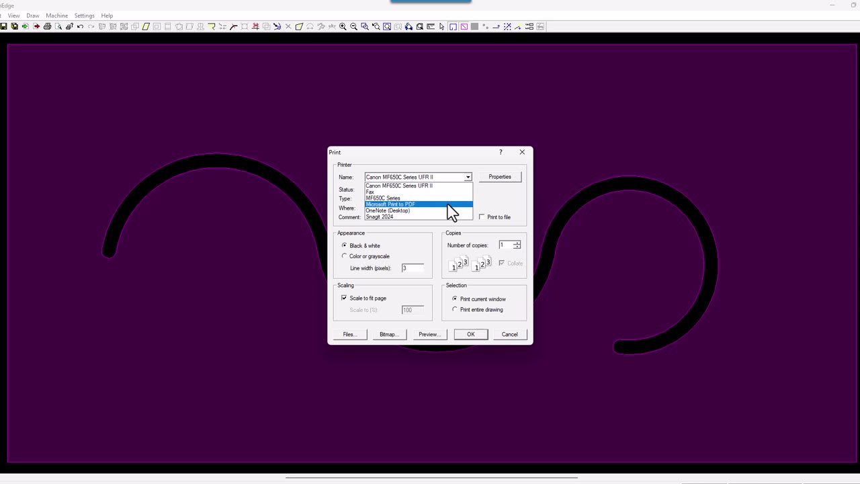Open the Machine menu
This screenshot has height=484, width=860.
coord(57,15)
